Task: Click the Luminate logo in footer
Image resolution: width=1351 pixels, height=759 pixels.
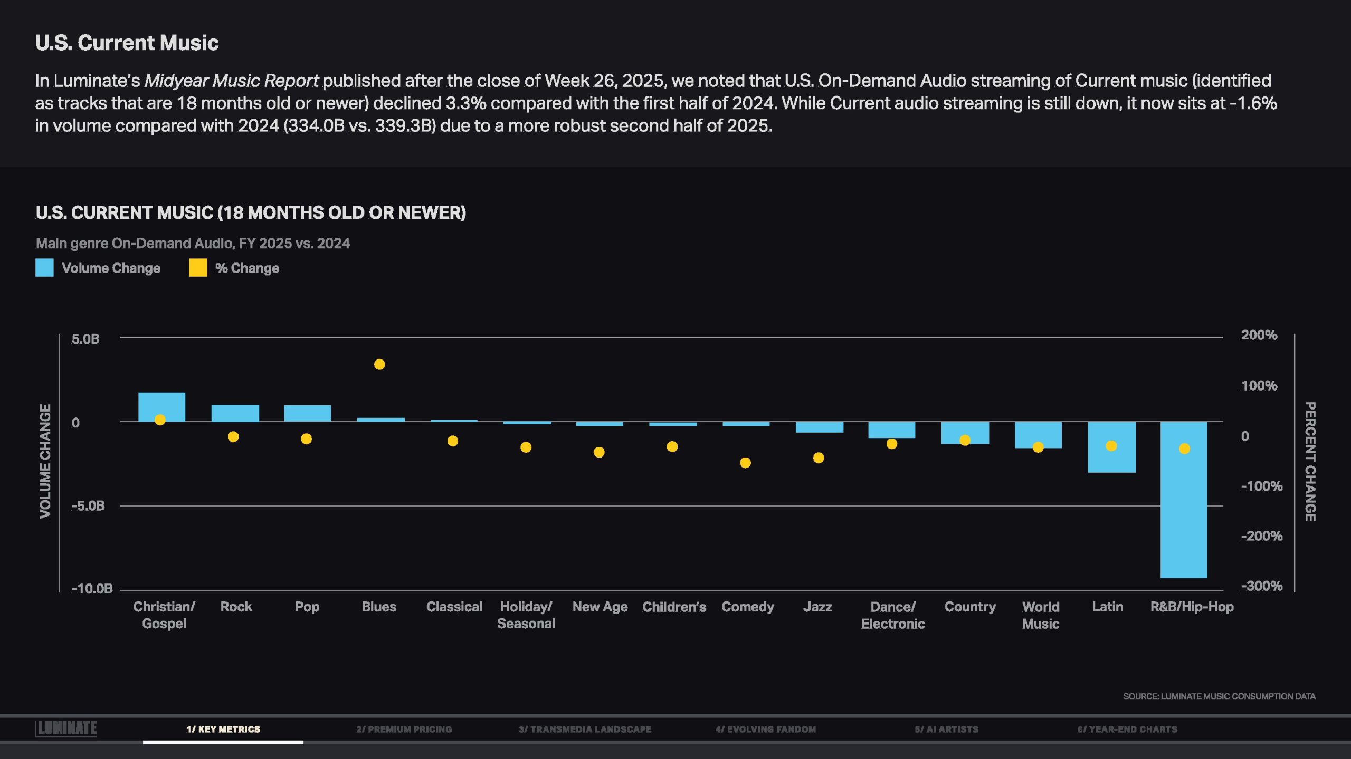Action: coord(66,728)
